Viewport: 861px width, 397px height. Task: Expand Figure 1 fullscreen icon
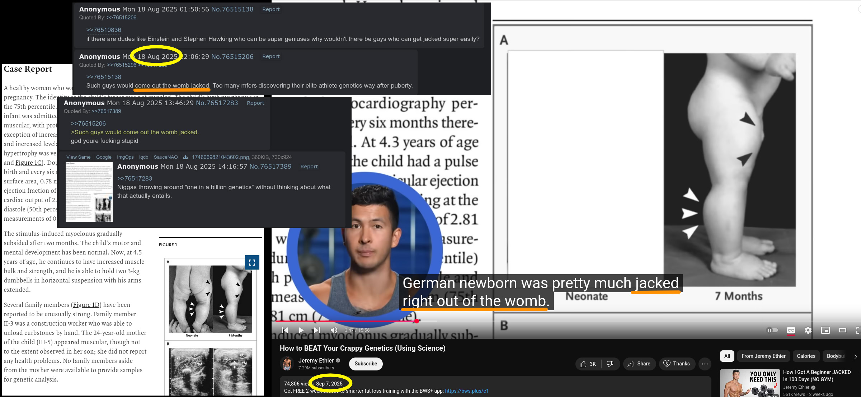point(252,262)
